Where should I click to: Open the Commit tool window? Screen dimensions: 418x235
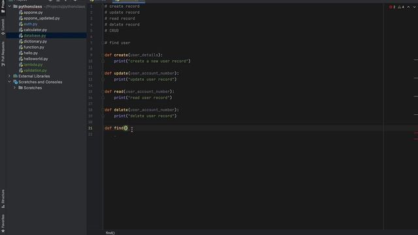(x=3, y=27)
